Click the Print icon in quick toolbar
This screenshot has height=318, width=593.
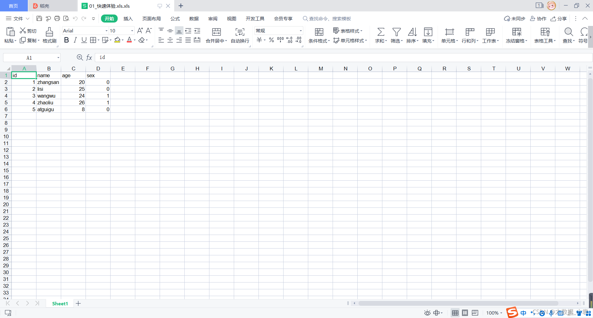coord(57,19)
